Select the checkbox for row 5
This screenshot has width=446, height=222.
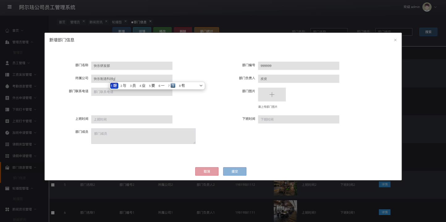tap(53, 185)
